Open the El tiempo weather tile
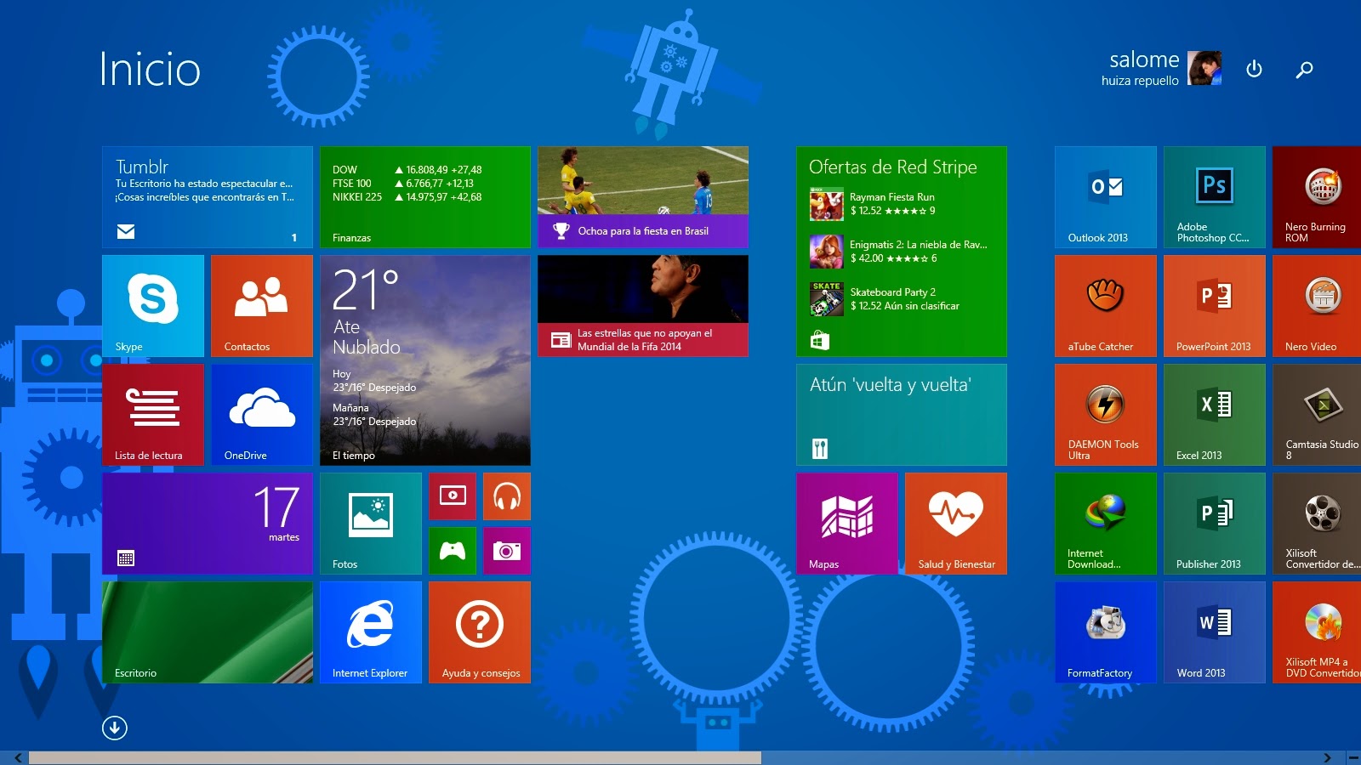 click(x=425, y=360)
